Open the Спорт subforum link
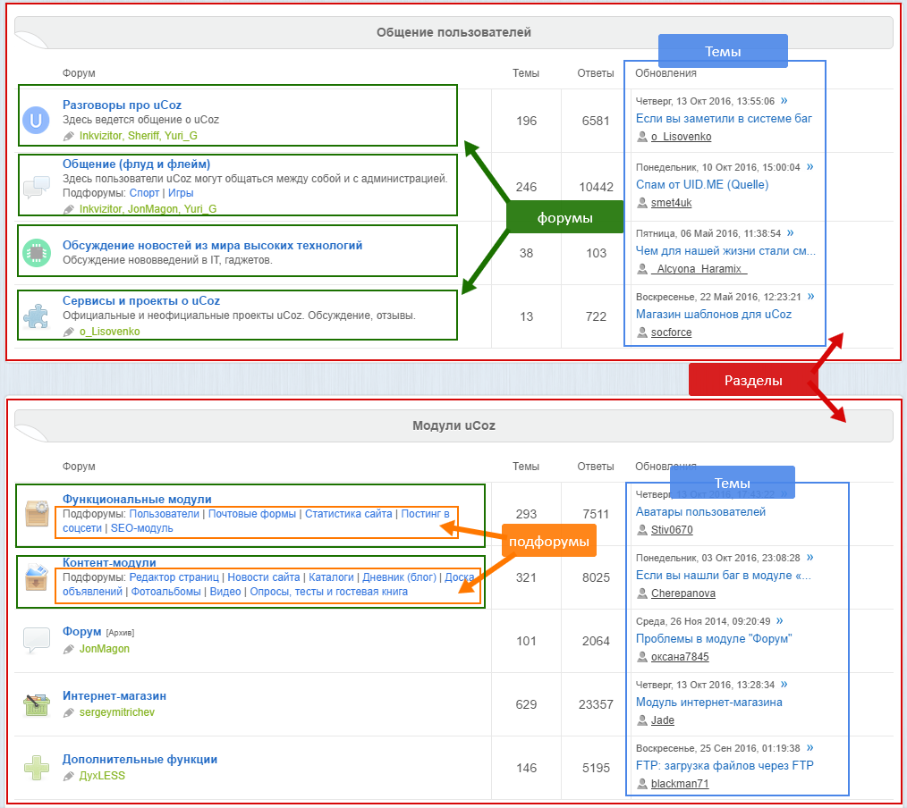The height and width of the screenshot is (808, 907). (x=144, y=193)
